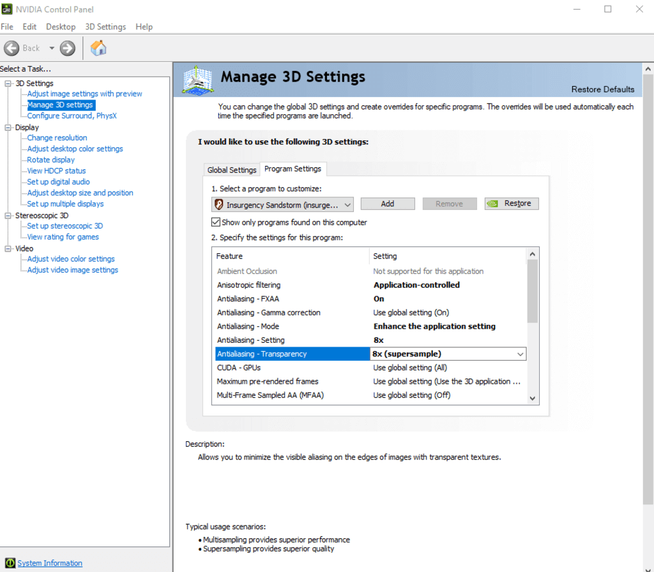Click the settings list scroll-up arrow

tap(532, 254)
